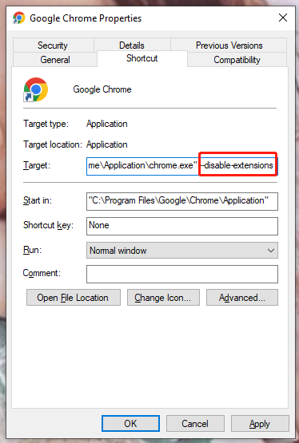The width and height of the screenshot is (299, 443).
Task: Click the "Shortcut key:" label
Action: (49, 225)
